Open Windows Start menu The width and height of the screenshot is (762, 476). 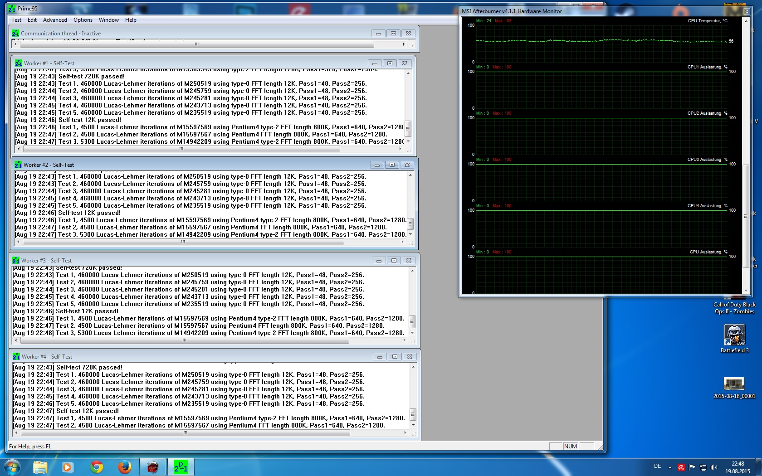point(12,467)
